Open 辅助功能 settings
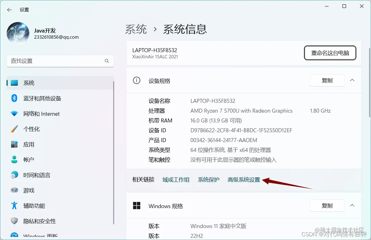 point(60,206)
